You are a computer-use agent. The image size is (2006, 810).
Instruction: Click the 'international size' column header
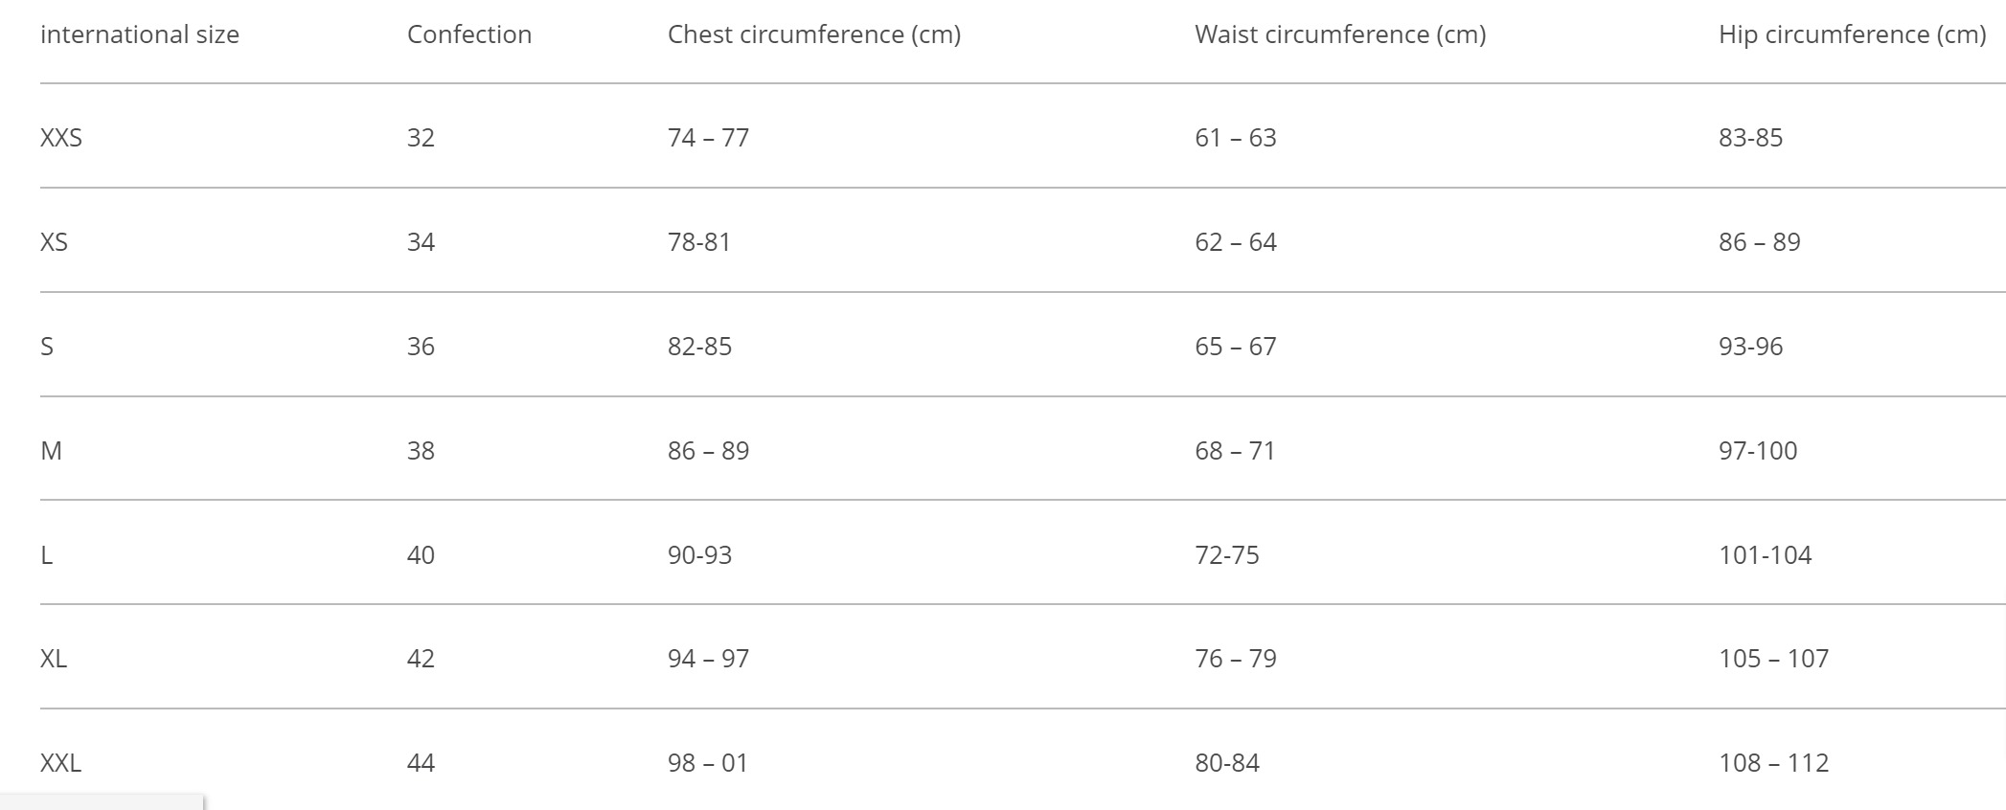pos(140,34)
